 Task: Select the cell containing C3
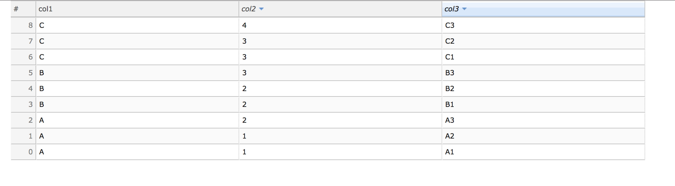(x=450, y=25)
